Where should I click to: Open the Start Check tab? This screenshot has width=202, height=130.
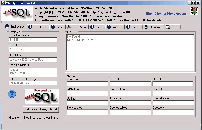tap(38, 27)
